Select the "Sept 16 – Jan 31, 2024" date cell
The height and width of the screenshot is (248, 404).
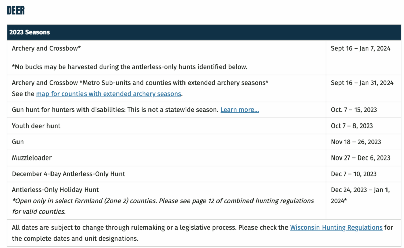tap(362, 83)
